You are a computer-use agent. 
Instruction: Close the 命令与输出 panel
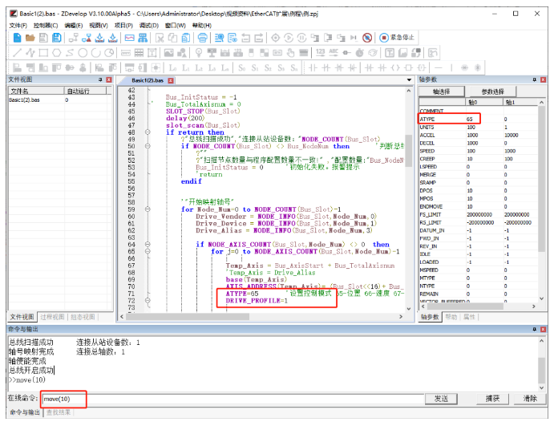point(544,330)
